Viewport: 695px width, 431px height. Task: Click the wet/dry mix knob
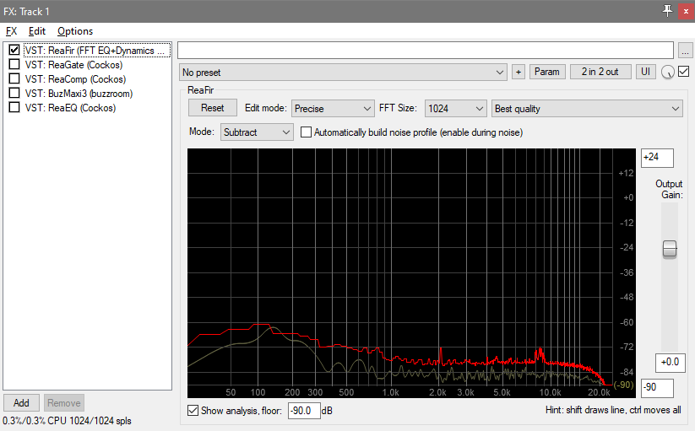pos(669,73)
